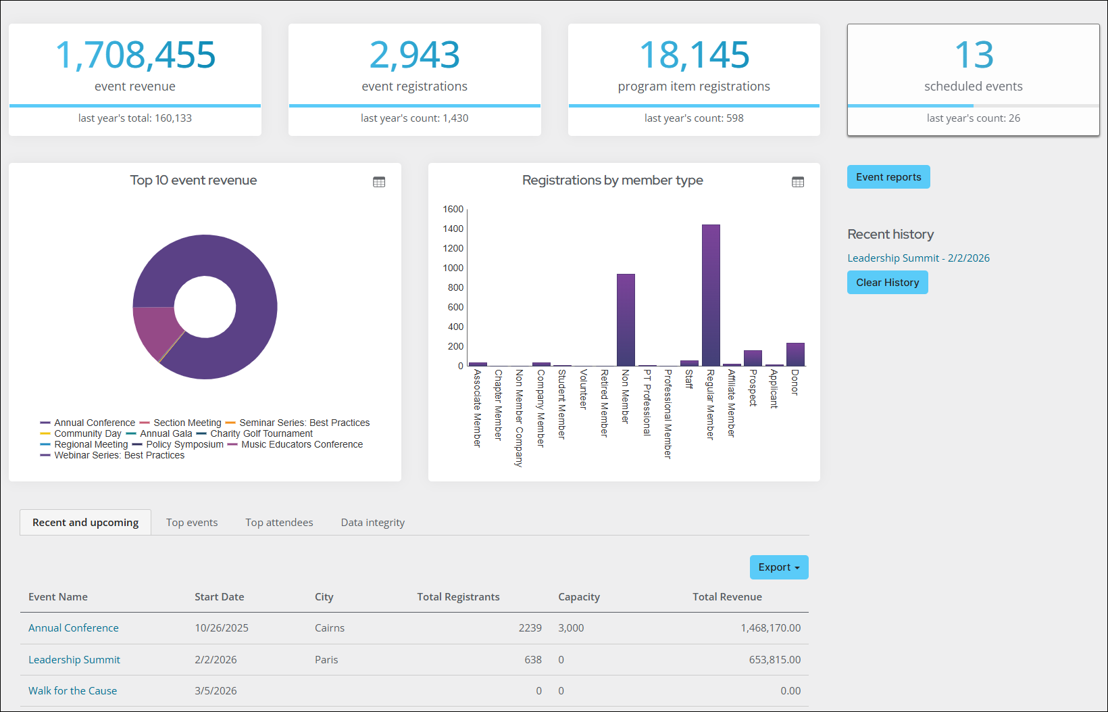Click the Non Member bar in chart

pos(626,320)
